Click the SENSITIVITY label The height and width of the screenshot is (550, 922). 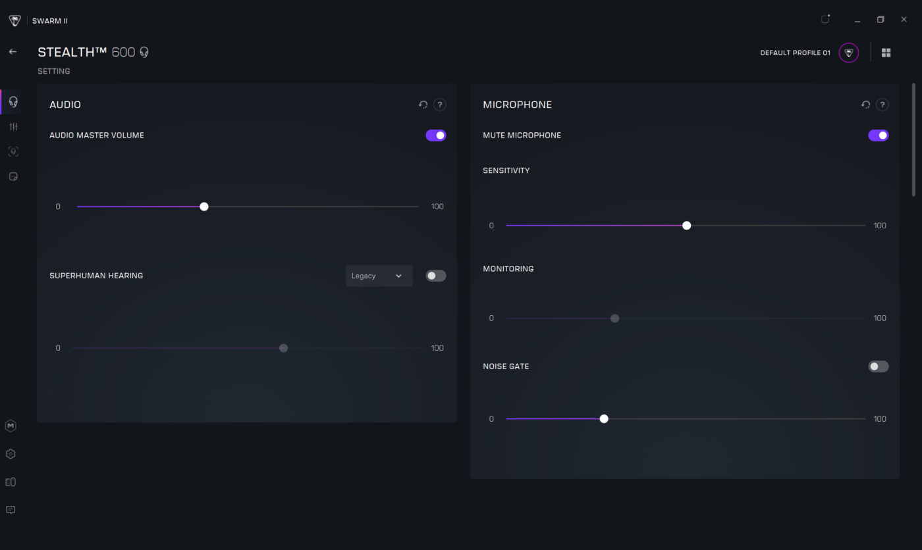506,170
